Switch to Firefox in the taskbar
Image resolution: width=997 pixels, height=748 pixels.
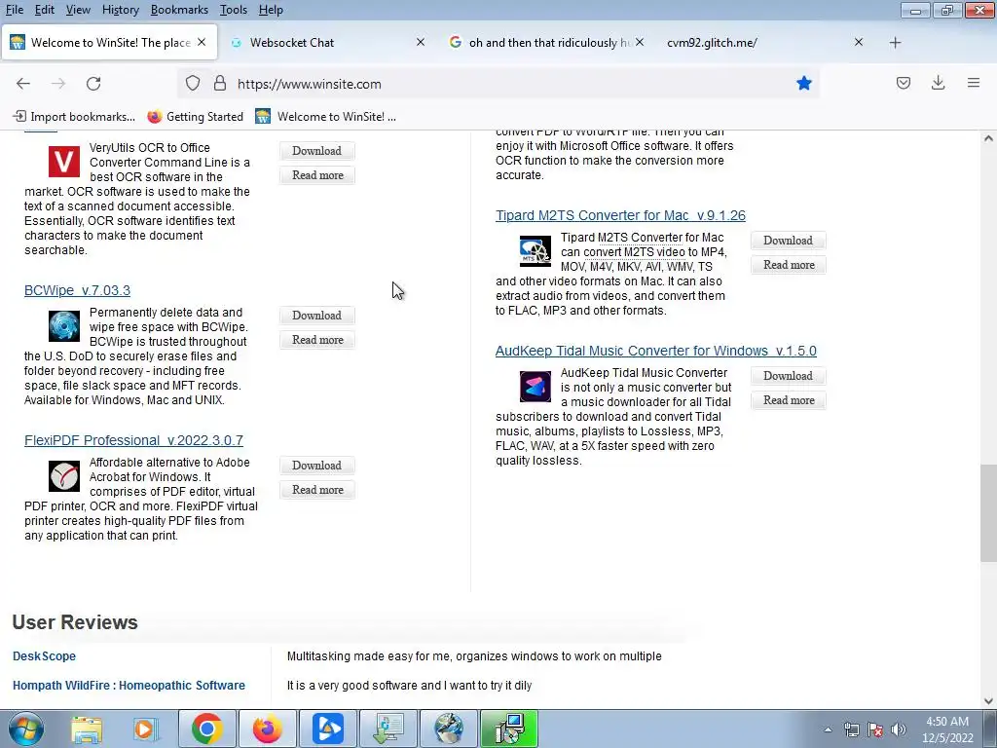point(267,729)
